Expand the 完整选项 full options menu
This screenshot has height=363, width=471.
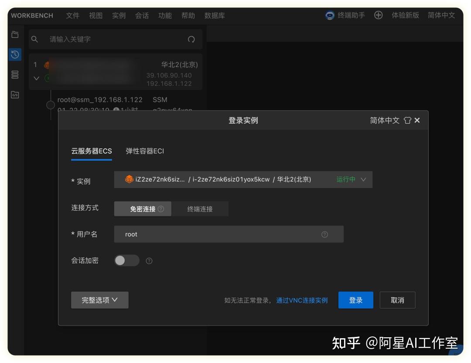[x=99, y=299]
